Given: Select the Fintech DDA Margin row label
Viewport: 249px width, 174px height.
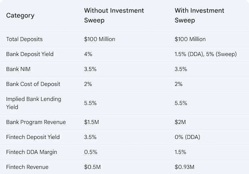Looking at the screenshot, I should [x=32, y=152].
